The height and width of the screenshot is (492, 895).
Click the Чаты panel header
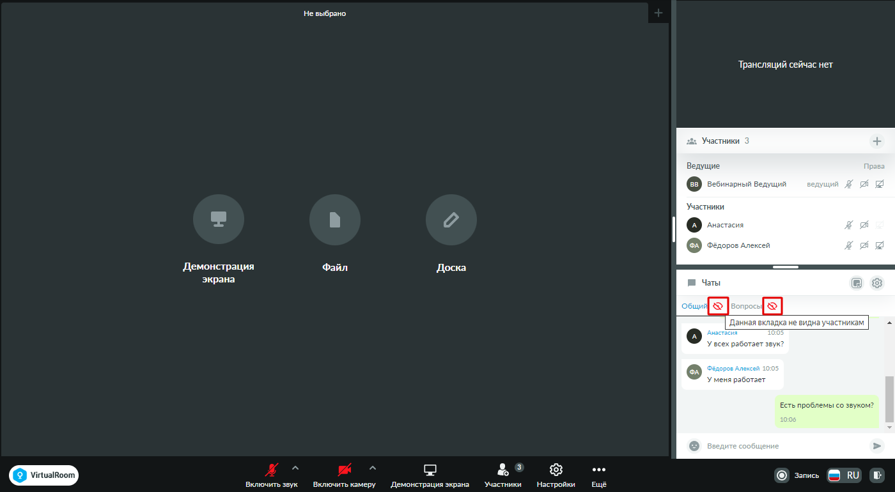[x=711, y=283]
